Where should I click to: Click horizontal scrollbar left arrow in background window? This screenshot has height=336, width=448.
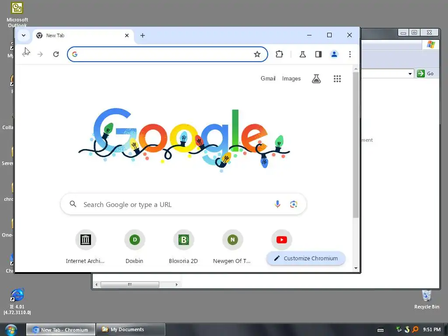[96, 284]
